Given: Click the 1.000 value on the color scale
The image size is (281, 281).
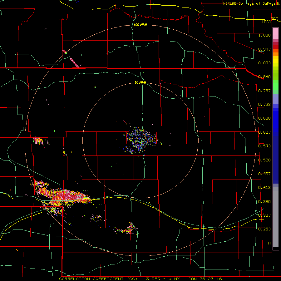Looking at the screenshot, I should (x=264, y=35).
